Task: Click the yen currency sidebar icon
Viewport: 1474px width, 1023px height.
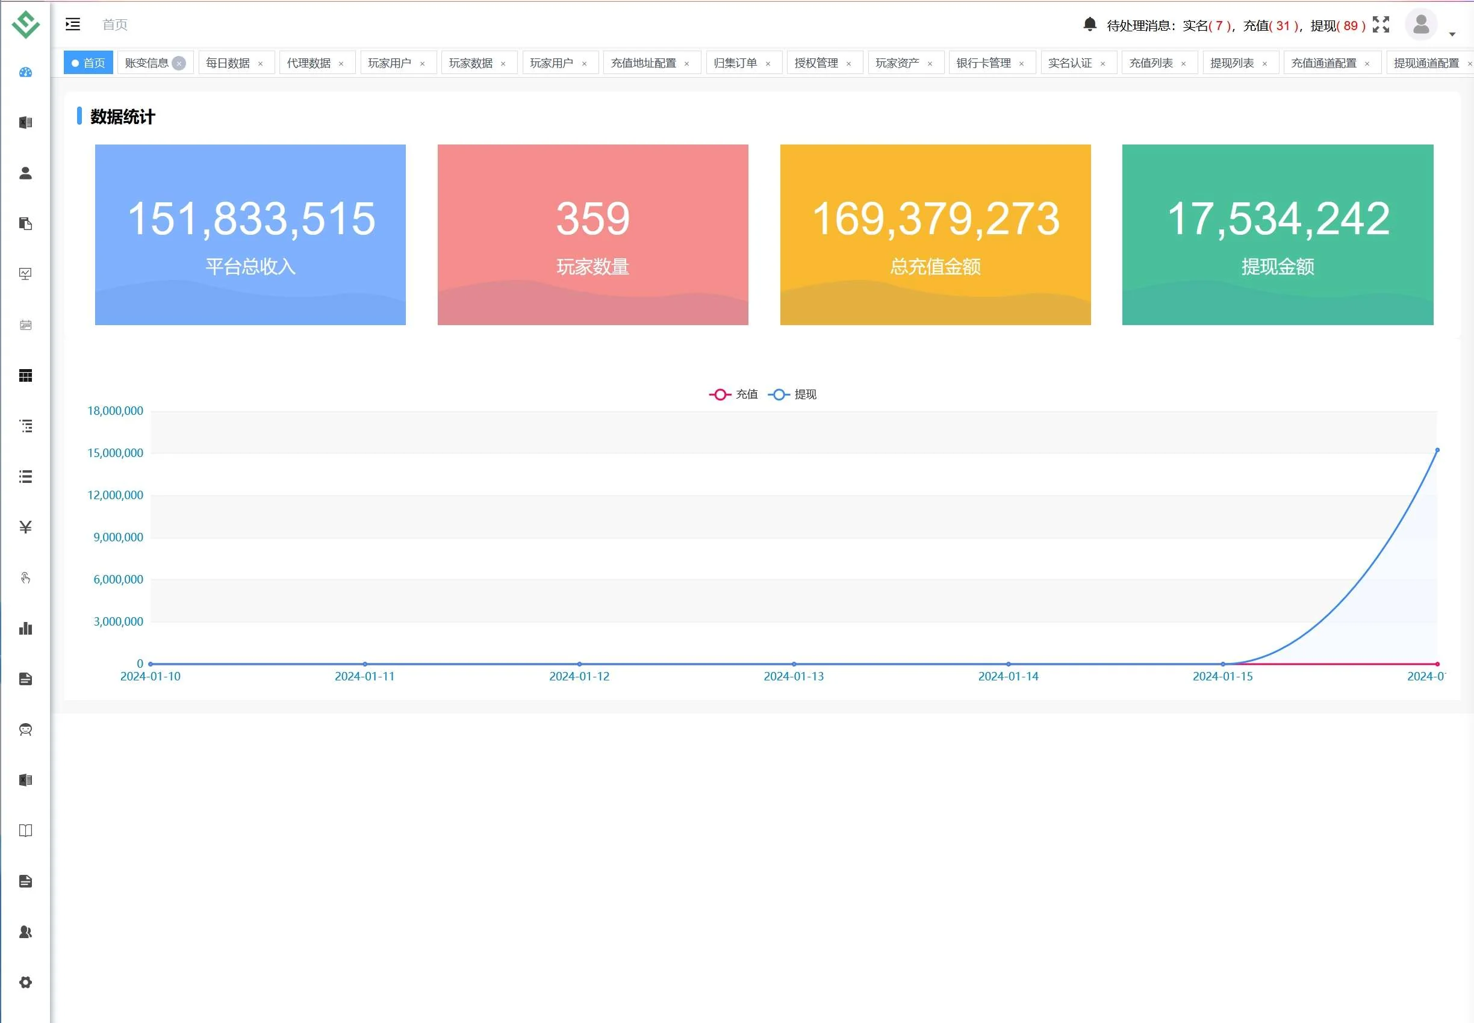Action: 26,527
